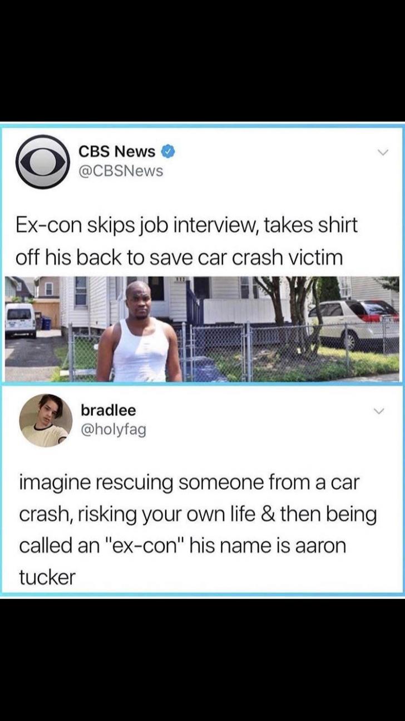The image size is (405, 721).
Task: Open the news photo of man in tank top
Action: click(x=202, y=329)
